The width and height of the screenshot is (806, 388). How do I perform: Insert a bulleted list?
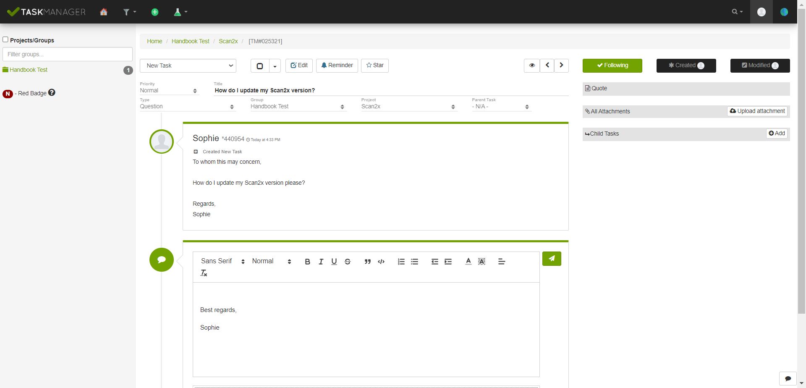point(415,262)
